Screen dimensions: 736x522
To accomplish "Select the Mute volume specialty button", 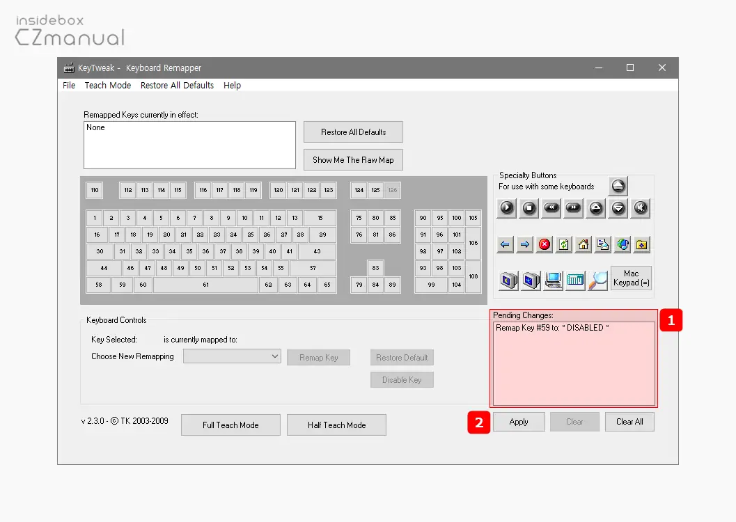I will pos(641,207).
